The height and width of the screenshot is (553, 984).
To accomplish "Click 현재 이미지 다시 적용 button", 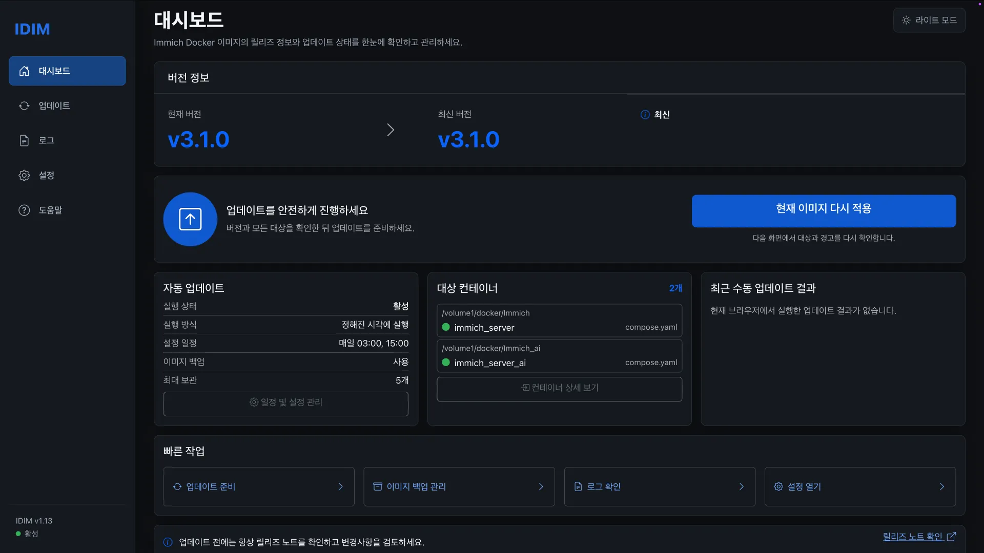I will click(824, 210).
